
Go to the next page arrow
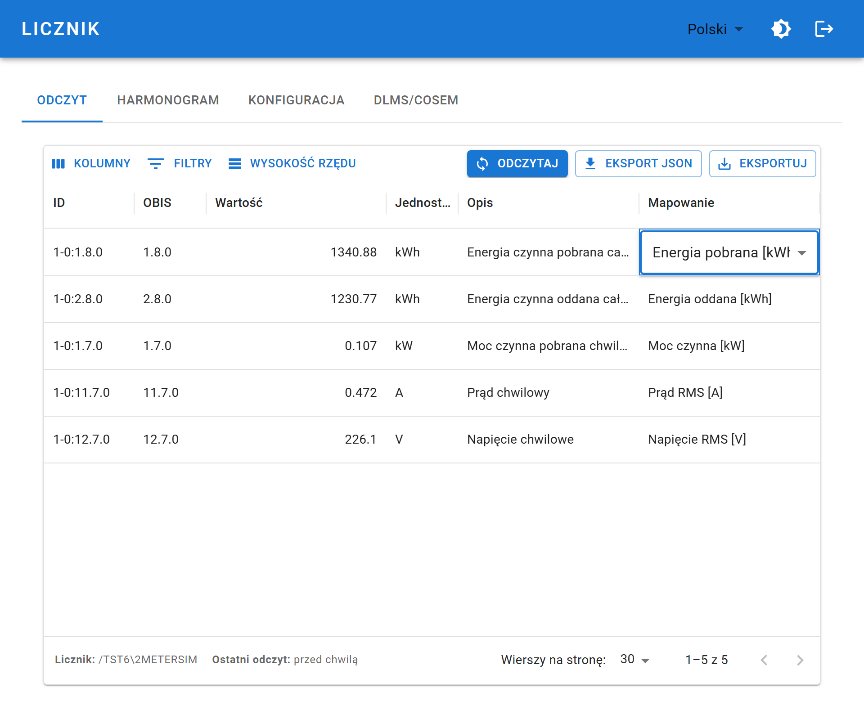coord(800,660)
